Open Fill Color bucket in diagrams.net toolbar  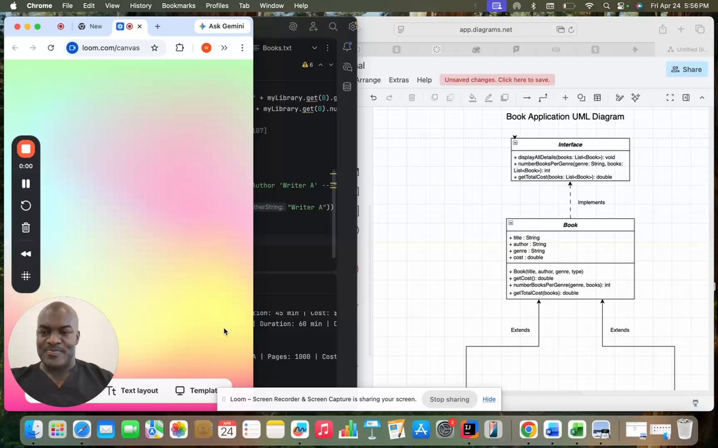[x=472, y=97]
